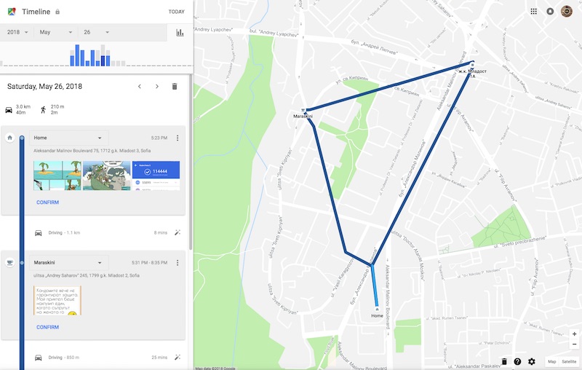Viewport: 582px width, 370px height.
Task: Edit the 1.1 km driving segment
Action: 178,232
